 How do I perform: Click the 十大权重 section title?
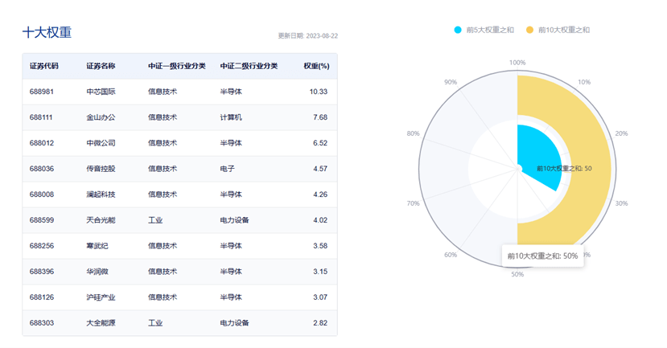click(x=47, y=33)
